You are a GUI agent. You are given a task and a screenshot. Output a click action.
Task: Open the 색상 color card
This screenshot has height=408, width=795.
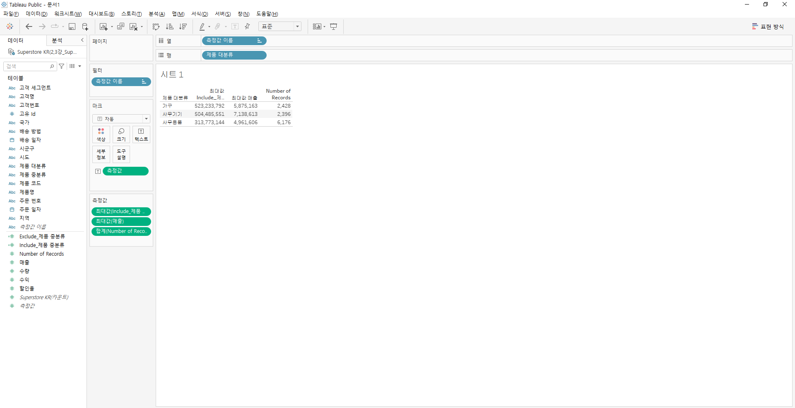pos(101,134)
